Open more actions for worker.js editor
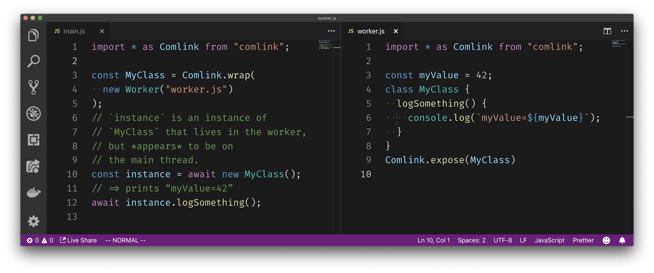This screenshot has height=273, width=654. (x=624, y=31)
